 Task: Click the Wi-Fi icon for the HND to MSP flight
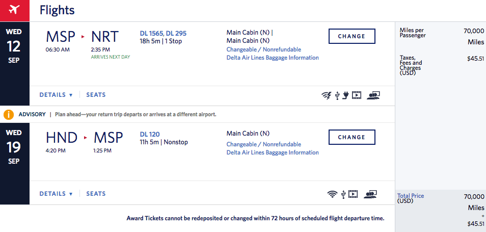tap(332, 194)
